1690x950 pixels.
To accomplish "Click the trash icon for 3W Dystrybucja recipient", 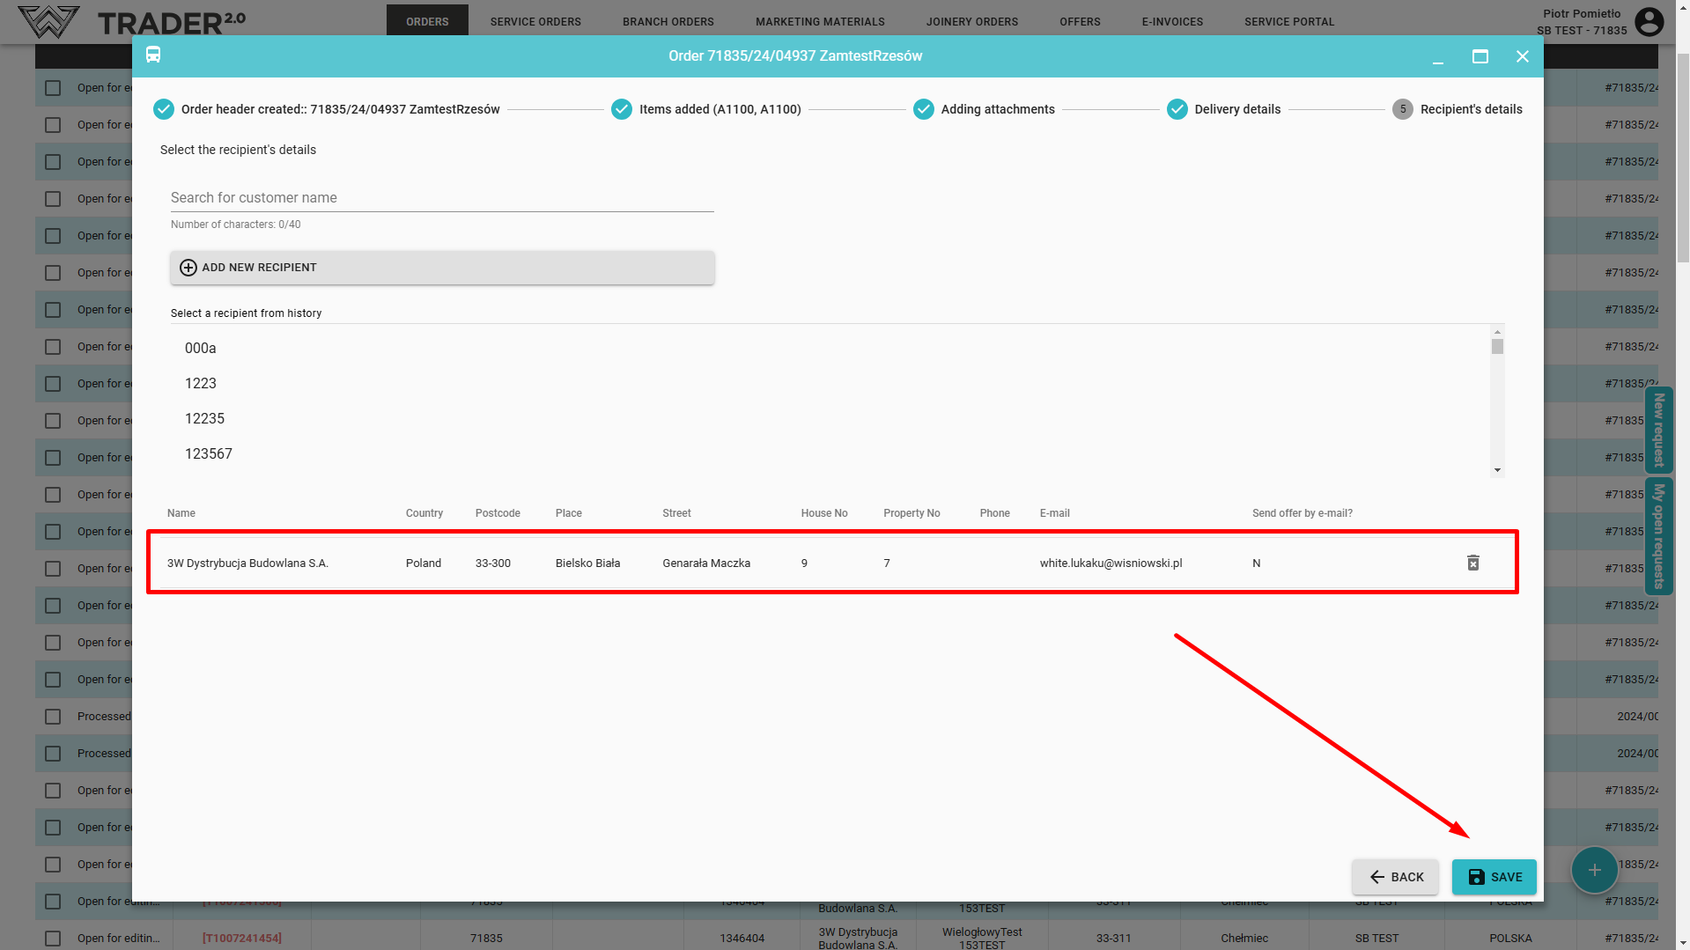I will pyautogui.click(x=1472, y=563).
